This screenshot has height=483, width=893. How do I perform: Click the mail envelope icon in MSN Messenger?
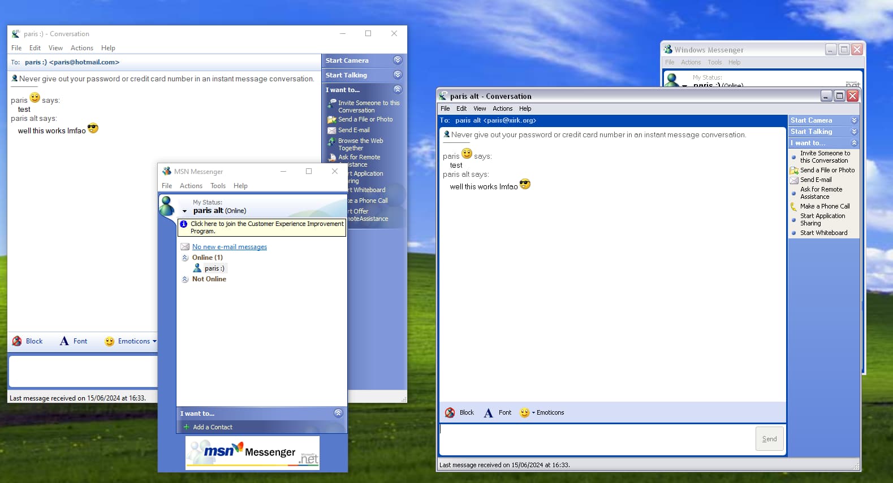[x=185, y=247]
